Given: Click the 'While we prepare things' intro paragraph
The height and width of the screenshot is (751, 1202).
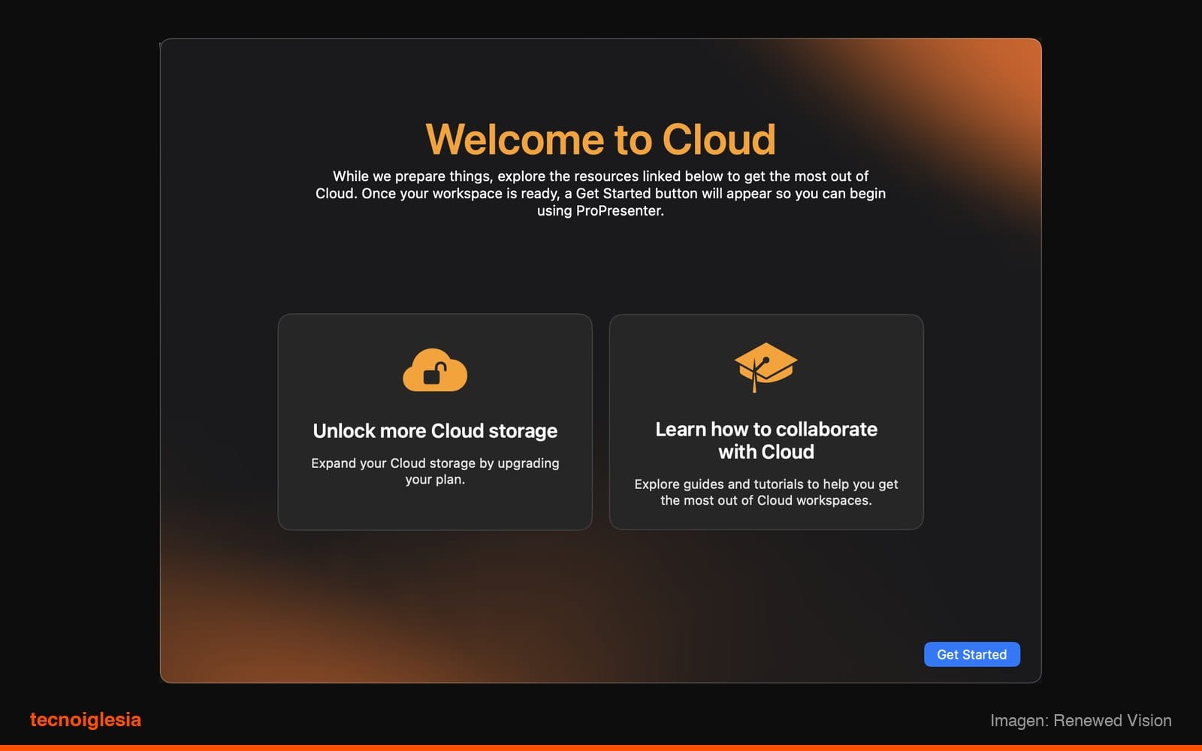Looking at the screenshot, I should [x=600, y=194].
